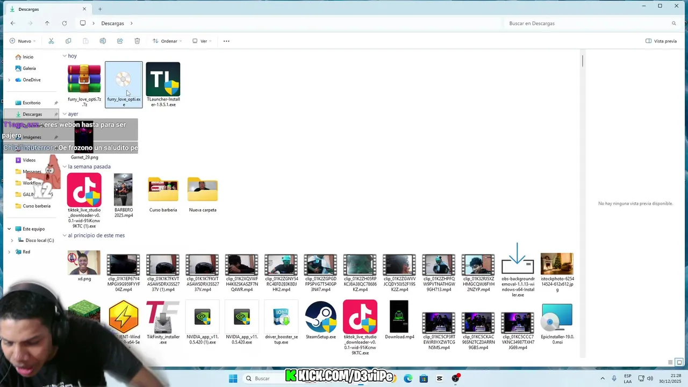
Task: Go back with the back arrow
Action: tap(13, 23)
